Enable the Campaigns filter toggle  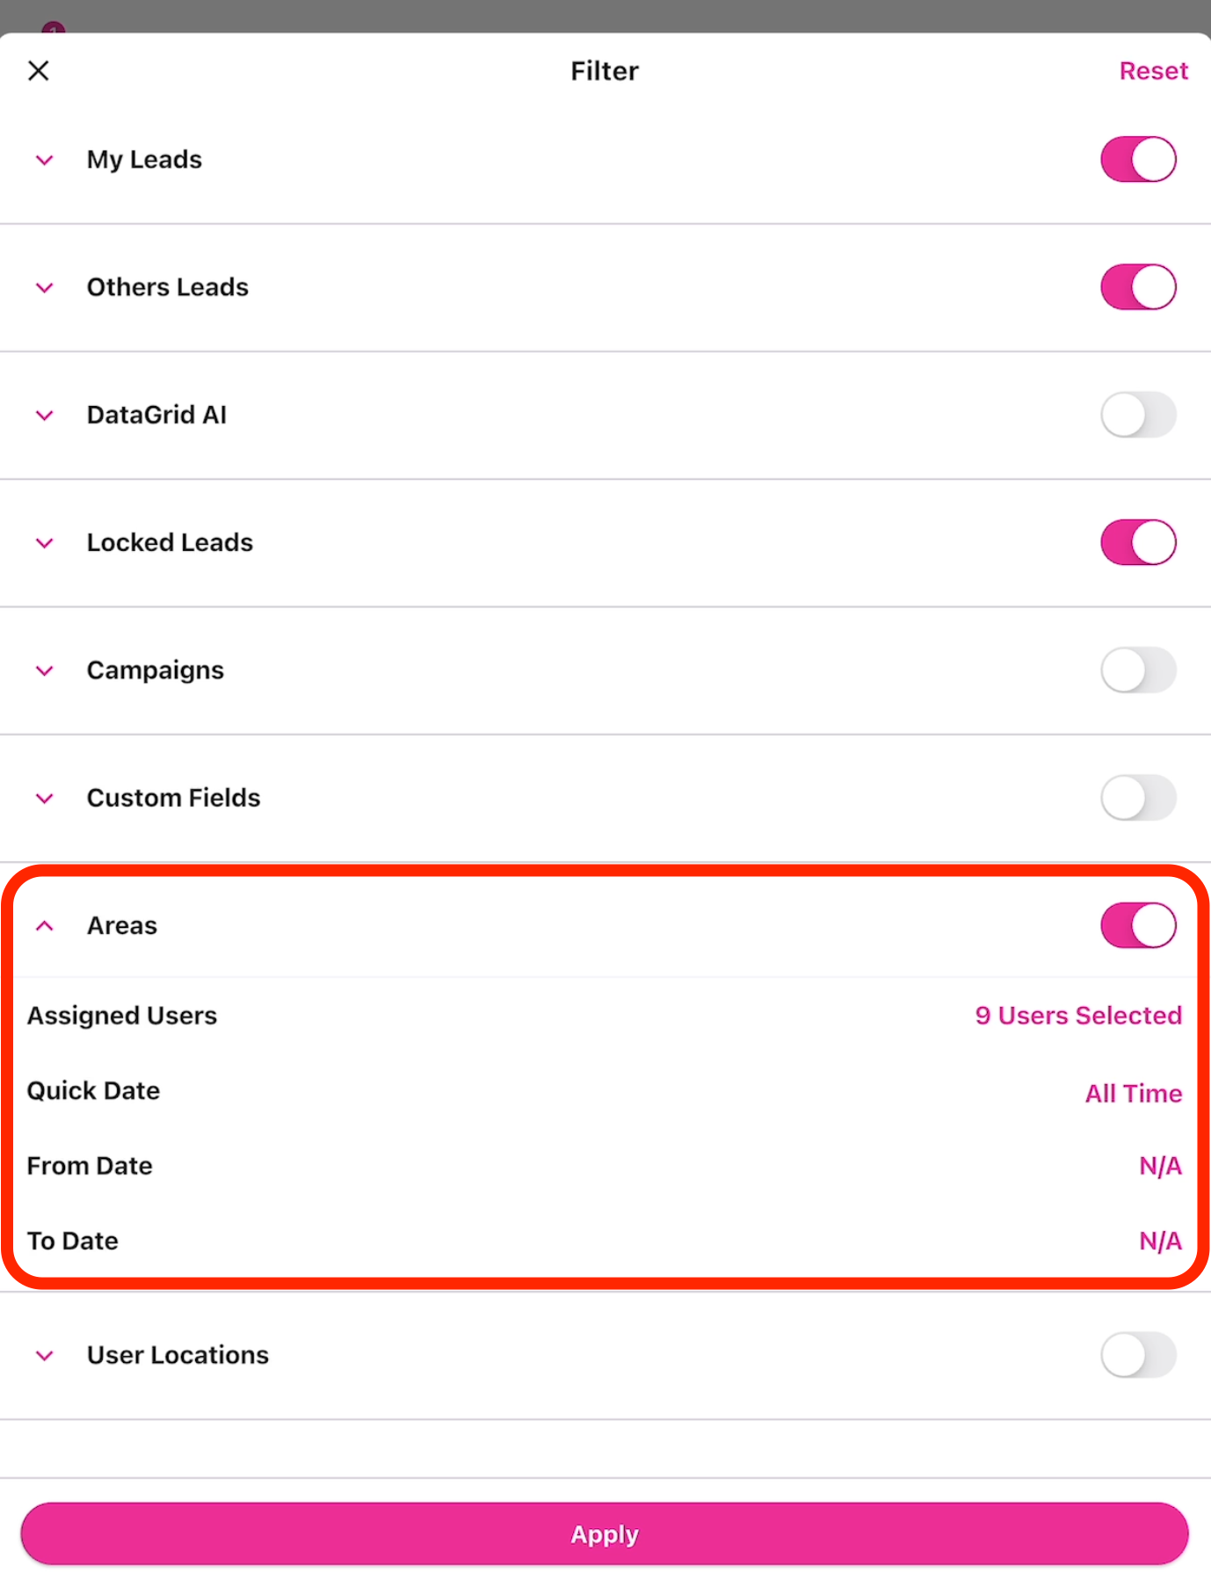(1138, 670)
